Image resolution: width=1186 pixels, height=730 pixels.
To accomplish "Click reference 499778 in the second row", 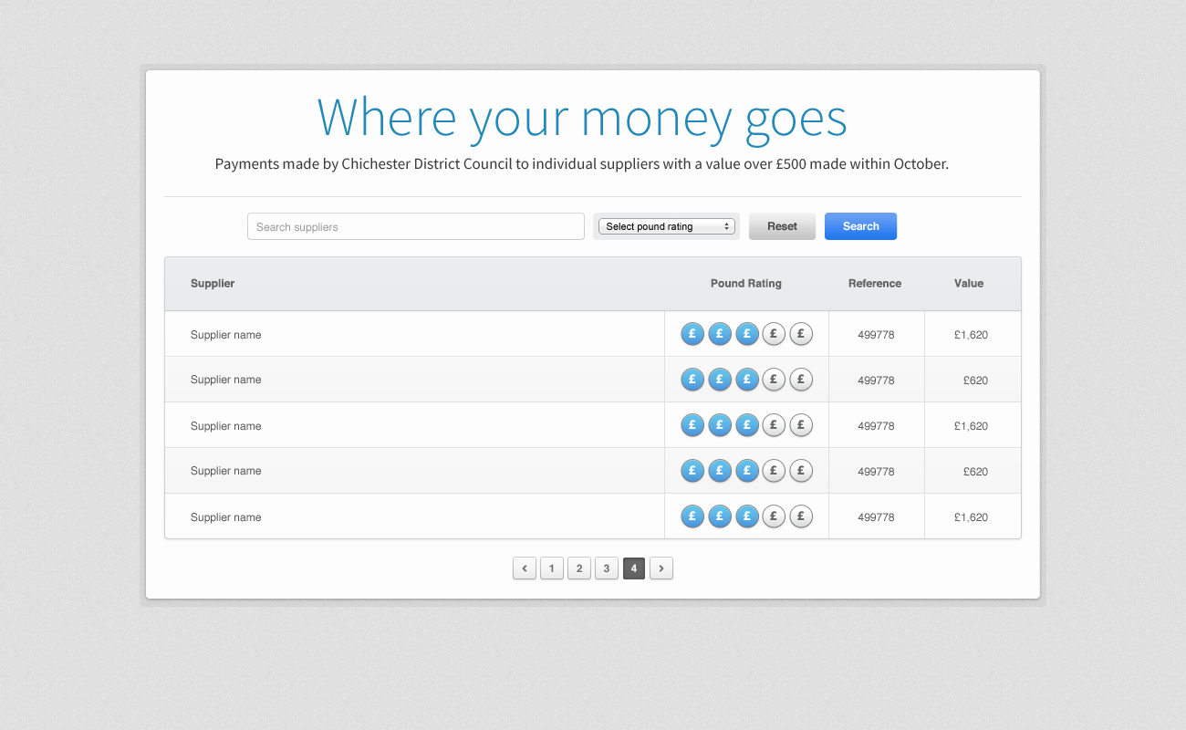I will tap(876, 381).
